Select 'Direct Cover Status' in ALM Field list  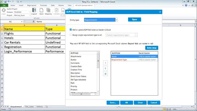click(x=78, y=76)
